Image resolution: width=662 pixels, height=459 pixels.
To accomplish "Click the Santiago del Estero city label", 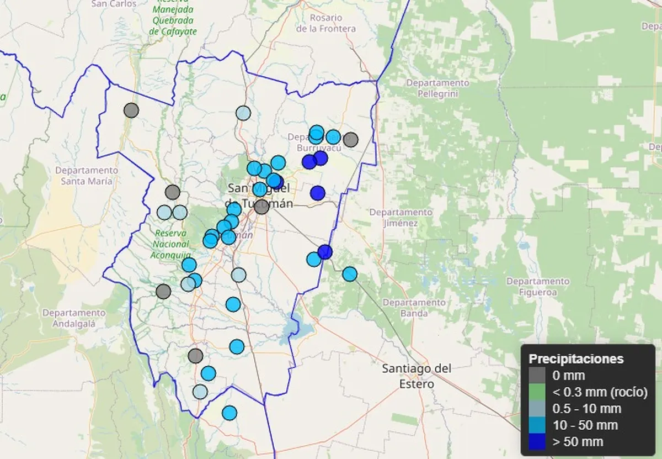I will (x=417, y=376).
